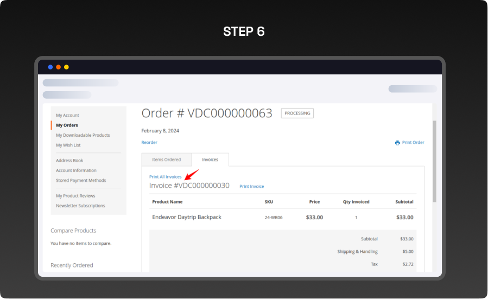Go to My Wish List
Screen dimensions: 488x299
(68, 145)
